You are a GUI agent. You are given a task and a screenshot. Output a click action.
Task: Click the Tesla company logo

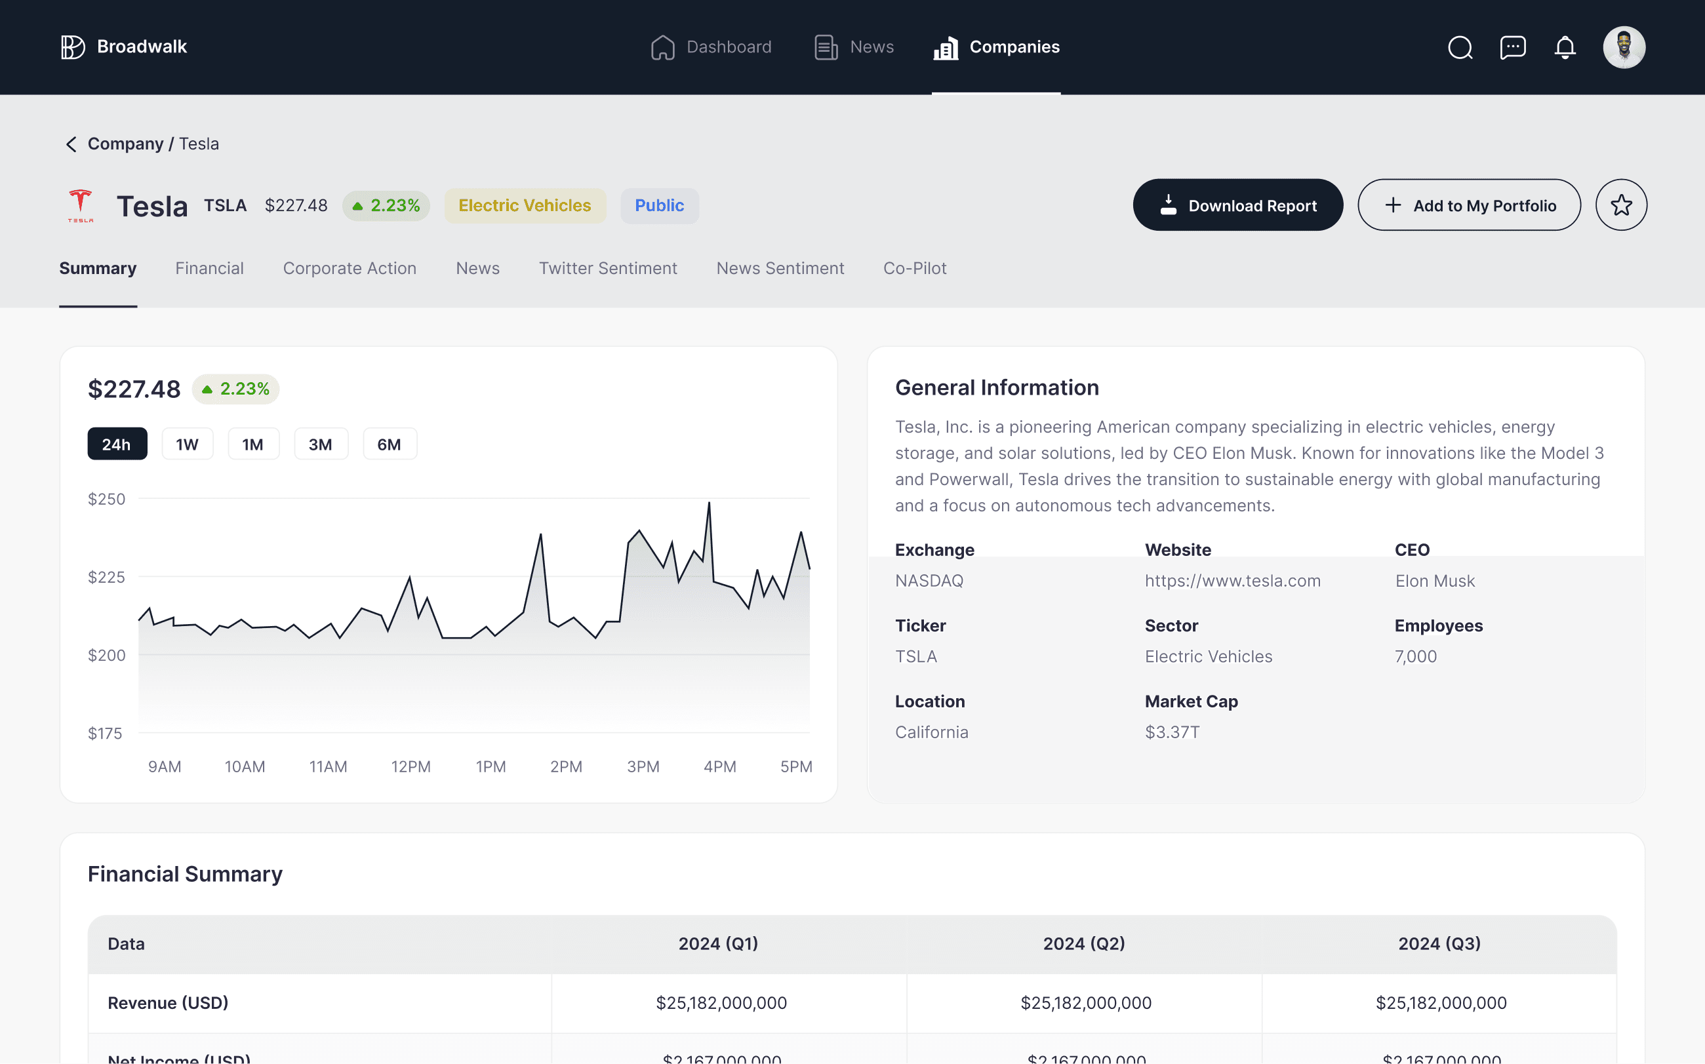pyautogui.click(x=80, y=205)
